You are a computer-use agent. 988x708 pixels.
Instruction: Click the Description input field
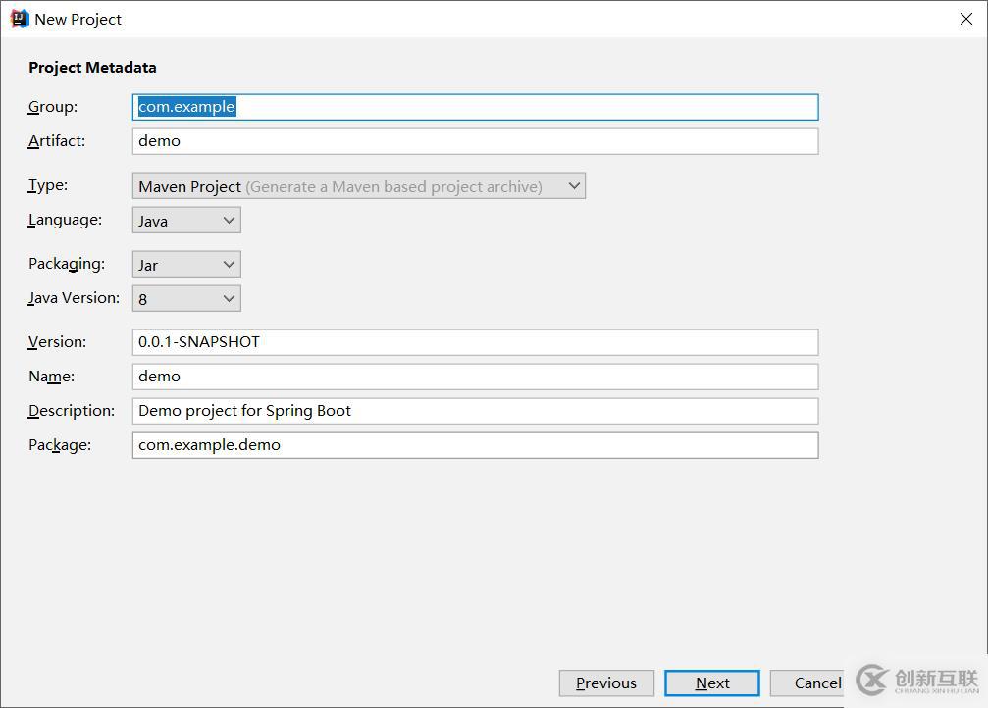(475, 411)
